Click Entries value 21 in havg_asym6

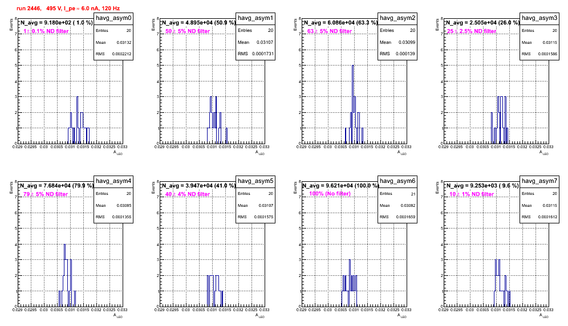coord(413,194)
